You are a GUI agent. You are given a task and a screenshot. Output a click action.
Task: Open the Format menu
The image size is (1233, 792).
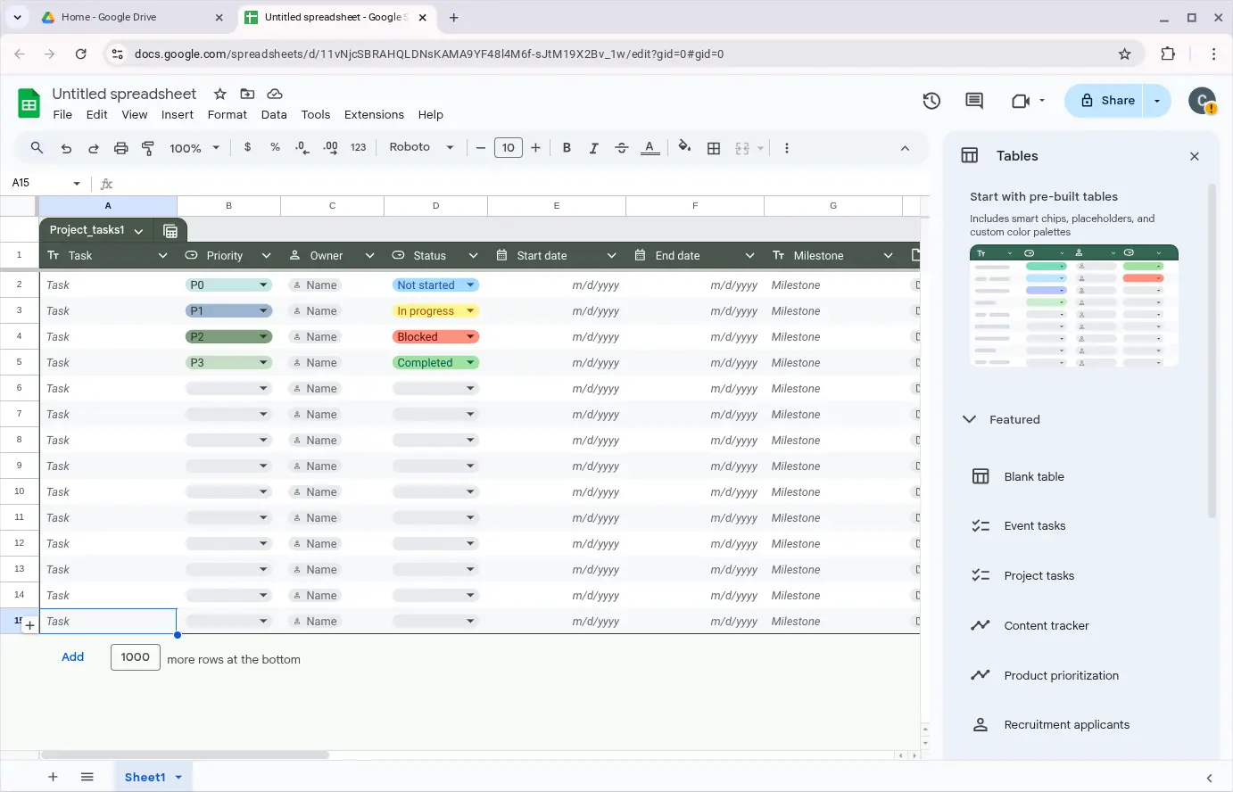(x=227, y=114)
